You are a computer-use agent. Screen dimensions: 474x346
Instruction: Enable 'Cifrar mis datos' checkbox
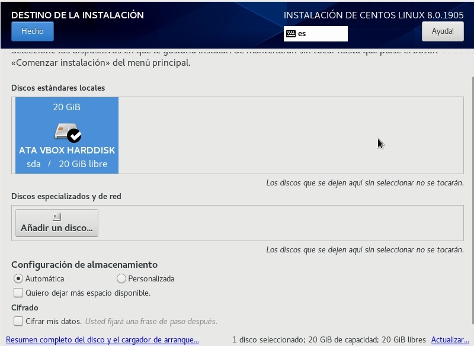[18, 321]
